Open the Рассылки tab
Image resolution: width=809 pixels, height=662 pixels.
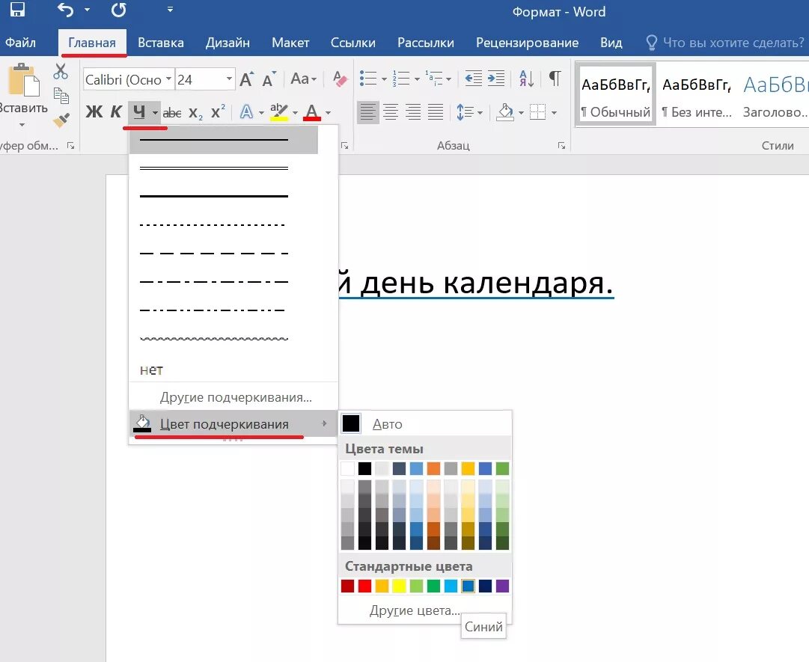click(x=426, y=43)
